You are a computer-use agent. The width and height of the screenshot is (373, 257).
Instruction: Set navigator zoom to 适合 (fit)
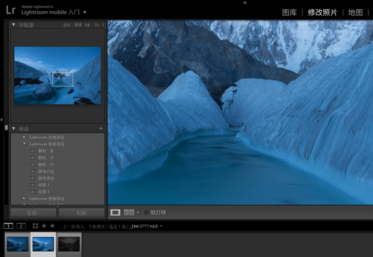point(67,24)
